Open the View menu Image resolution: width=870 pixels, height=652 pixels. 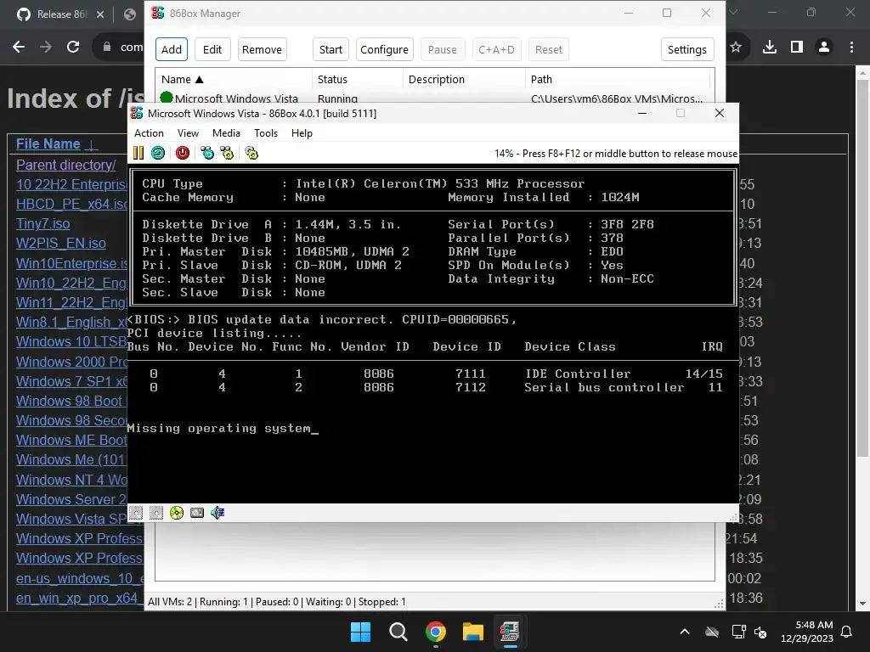point(188,133)
